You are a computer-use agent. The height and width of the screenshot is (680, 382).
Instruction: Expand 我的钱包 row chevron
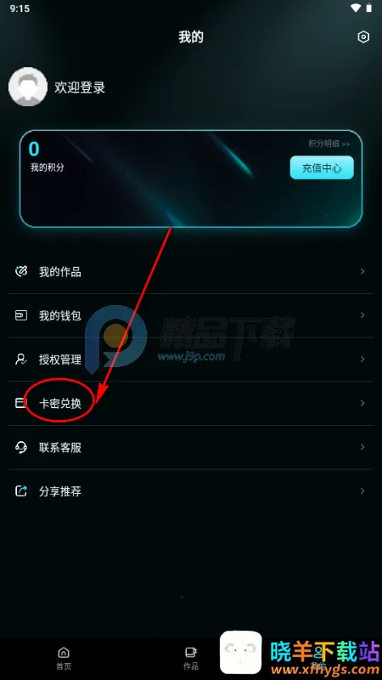click(x=362, y=315)
